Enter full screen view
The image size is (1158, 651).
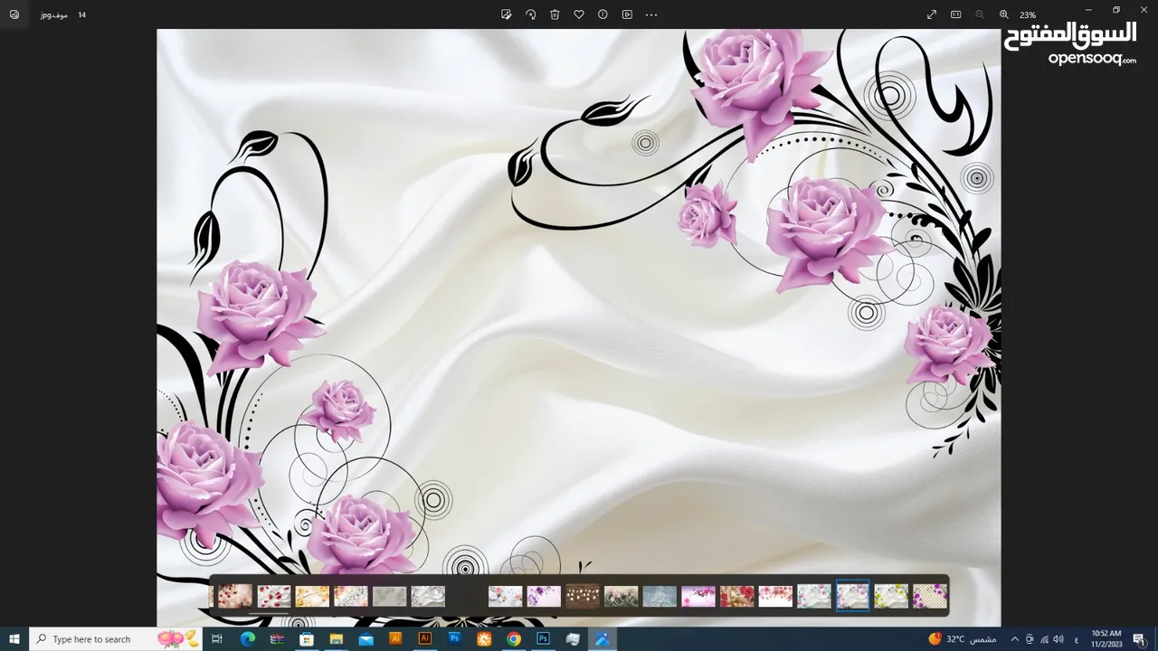[x=932, y=14]
